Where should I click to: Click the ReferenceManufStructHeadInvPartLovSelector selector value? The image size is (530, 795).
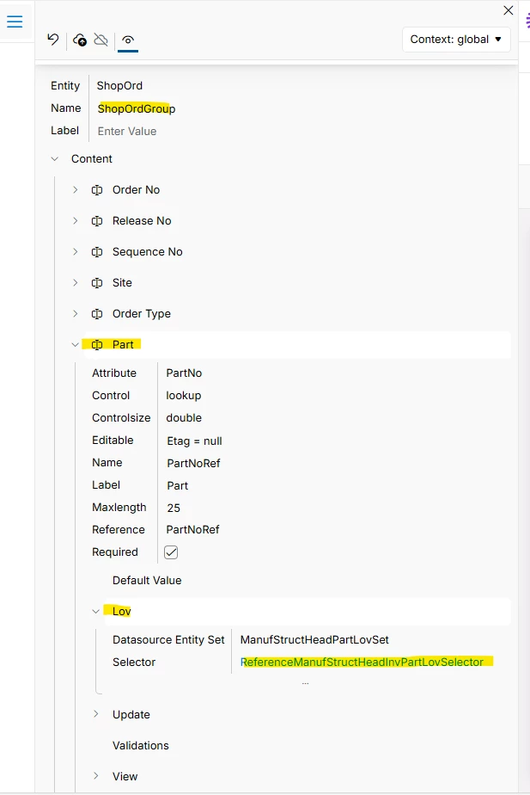click(362, 662)
